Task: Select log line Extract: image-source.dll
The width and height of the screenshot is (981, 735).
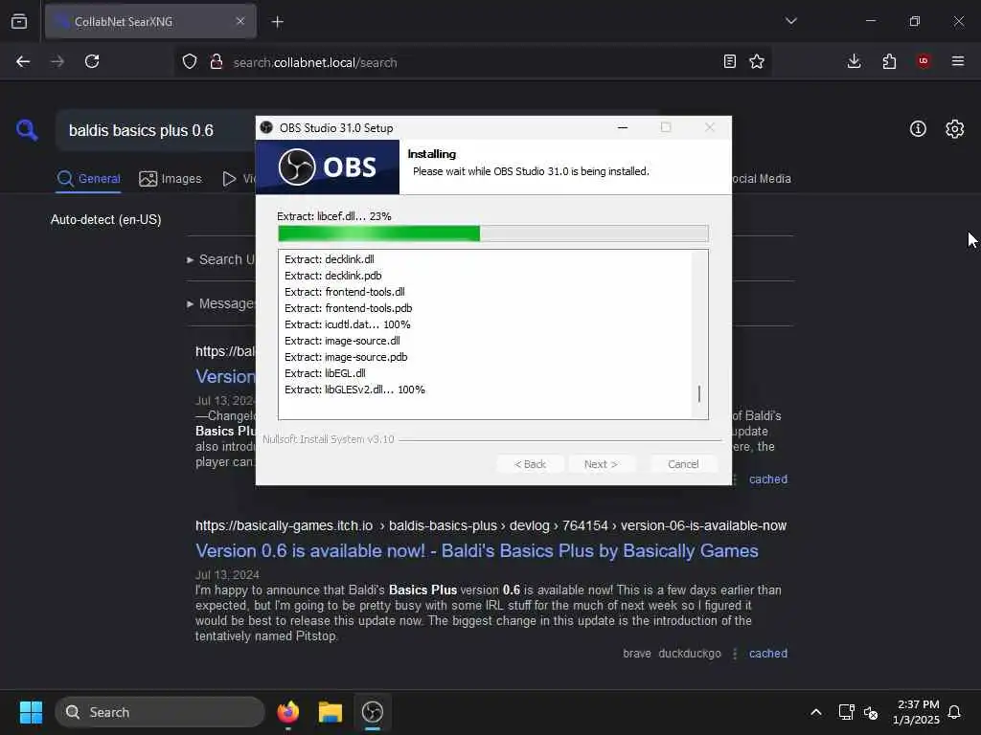Action: pos(342,341)
